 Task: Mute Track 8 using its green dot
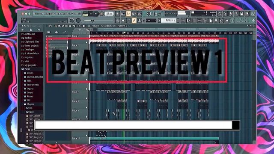click(x=86, y=107)
